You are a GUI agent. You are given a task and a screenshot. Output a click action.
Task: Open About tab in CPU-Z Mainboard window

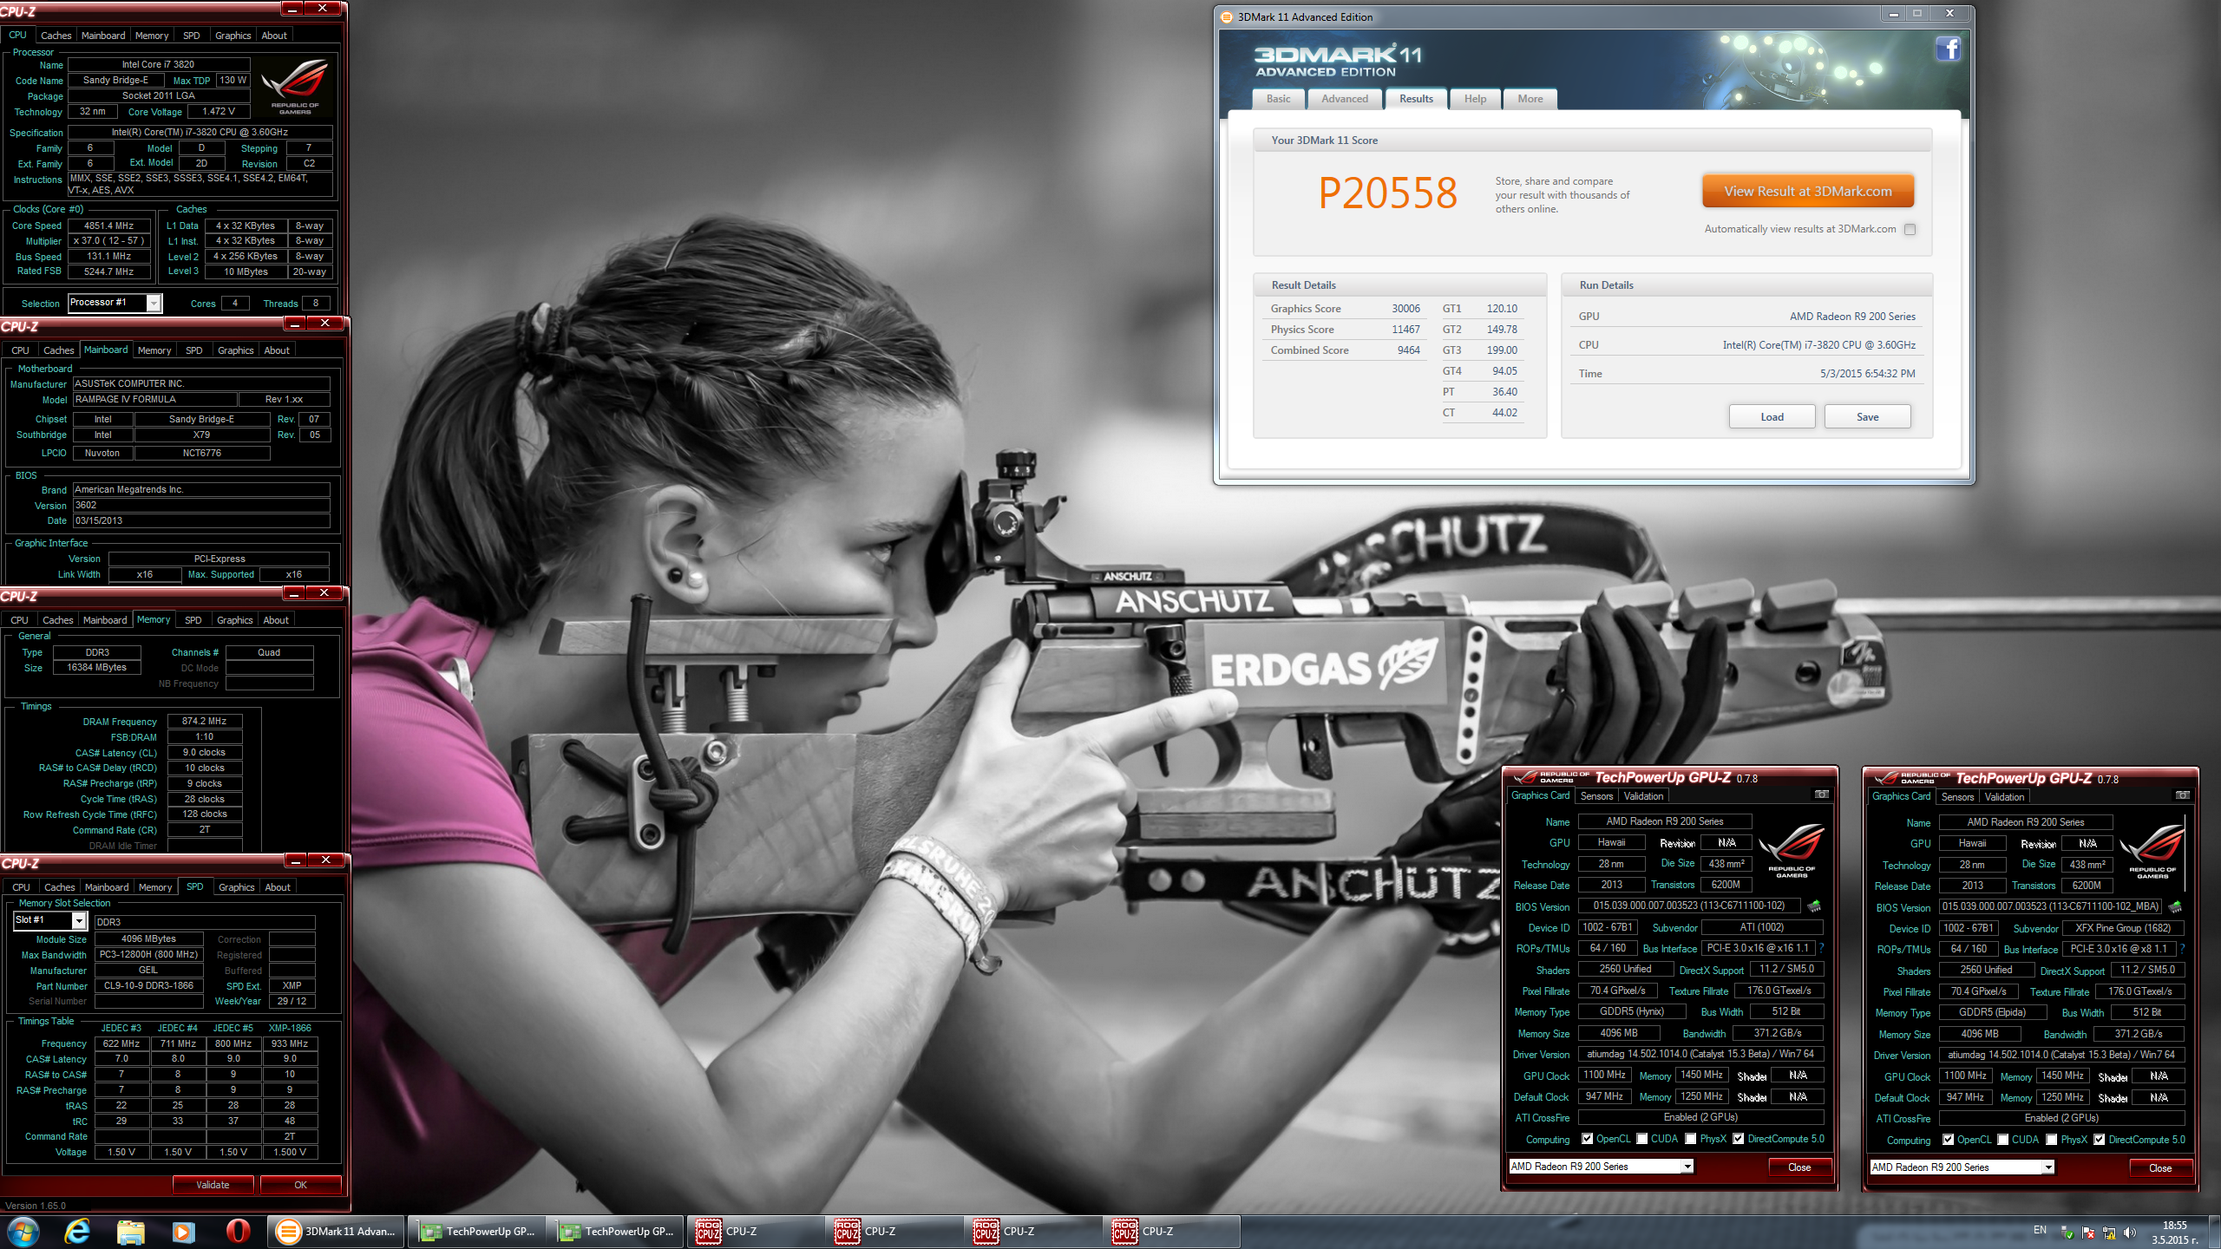click(277, 350)
